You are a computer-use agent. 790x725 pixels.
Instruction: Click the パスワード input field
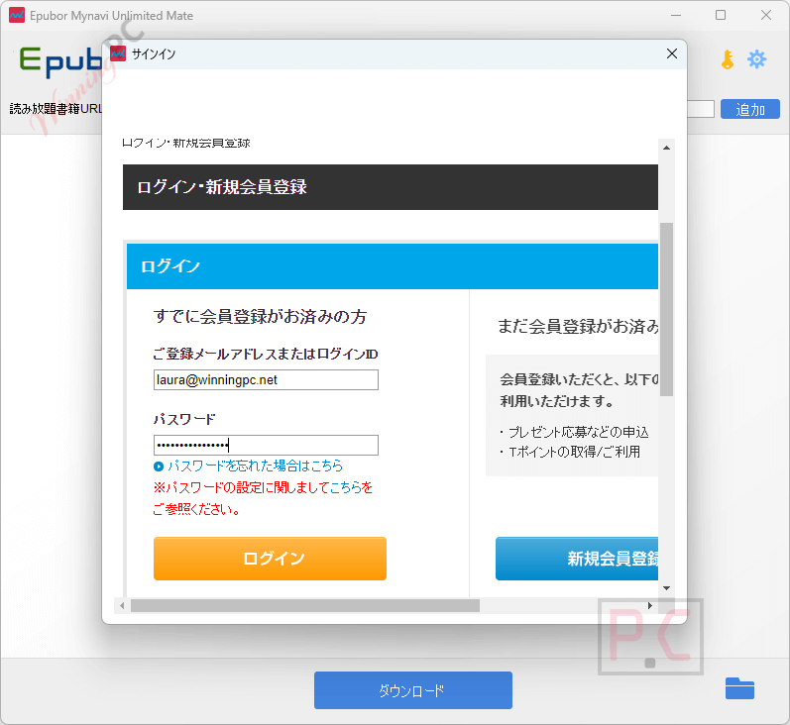point(266,445)
